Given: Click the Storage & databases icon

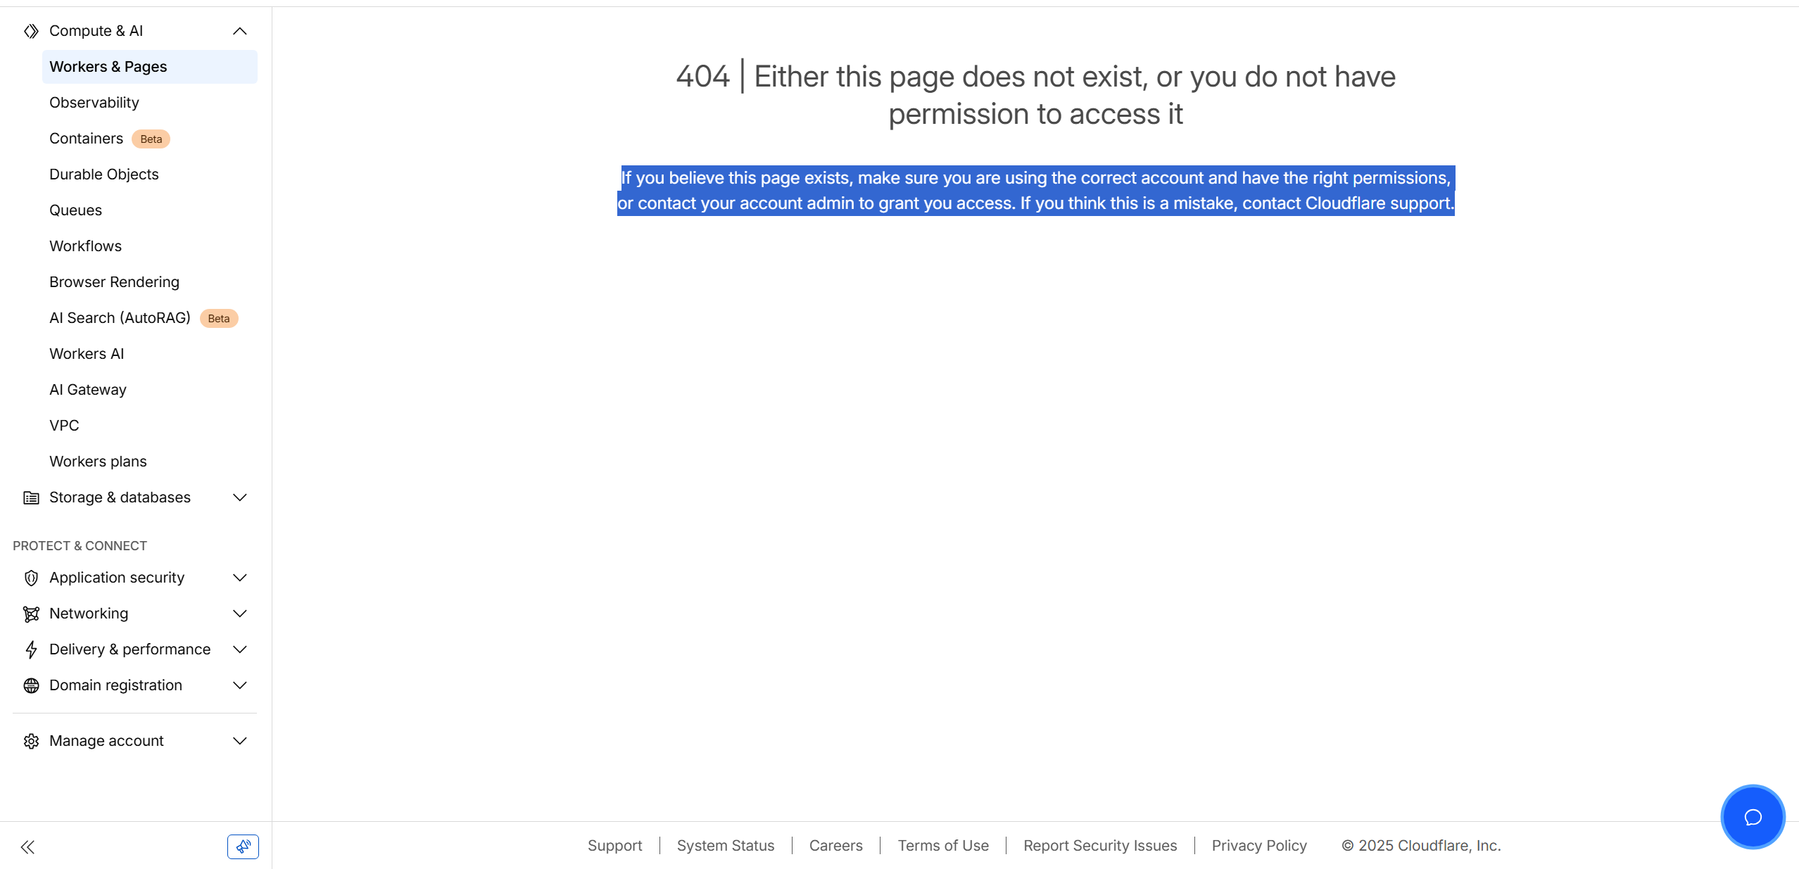Looking at the screenshot, I should point(31,498).
